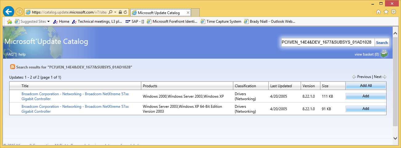Close the Microsoft Update Catalog tab
The image size is (401, 148).
point(188,13)
